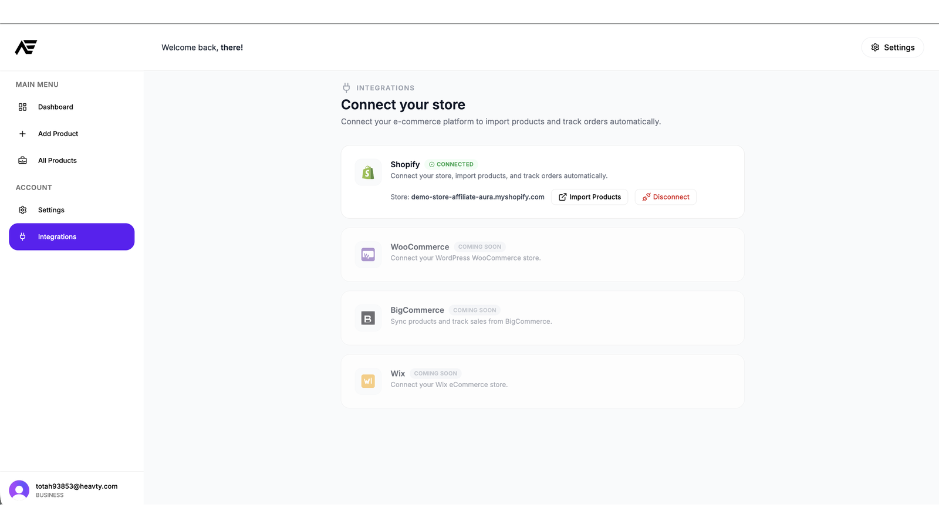The width and height of the screenshot is (939, 528).
Task: Click 'Sync products and track sales' description
Action: coord(471,321)
